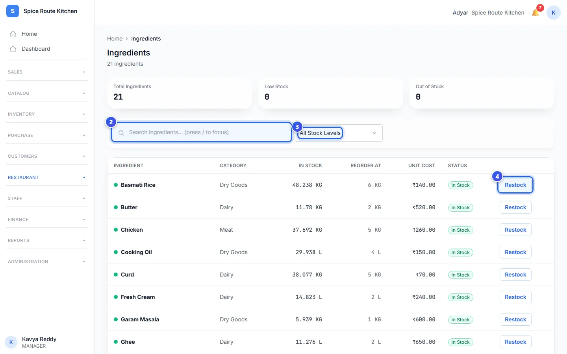
Task: Focus the Search ingredients field
Action: [202, 132]
